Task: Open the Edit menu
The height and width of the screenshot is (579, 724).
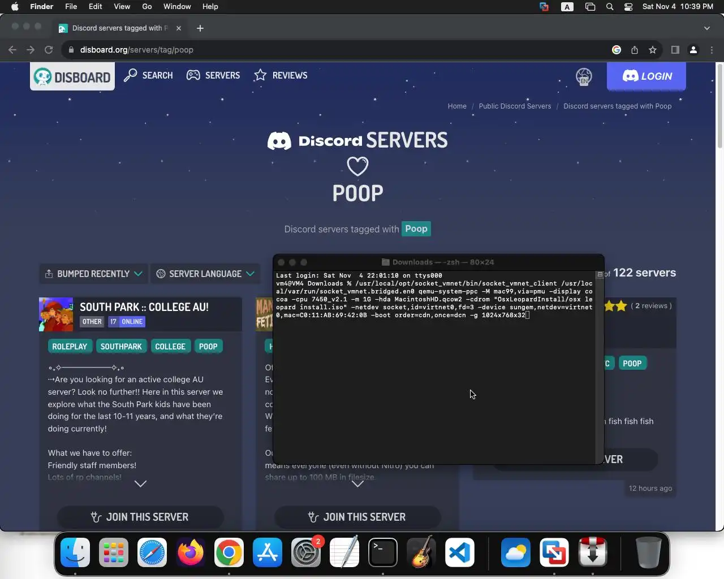Action: (95, 7)
